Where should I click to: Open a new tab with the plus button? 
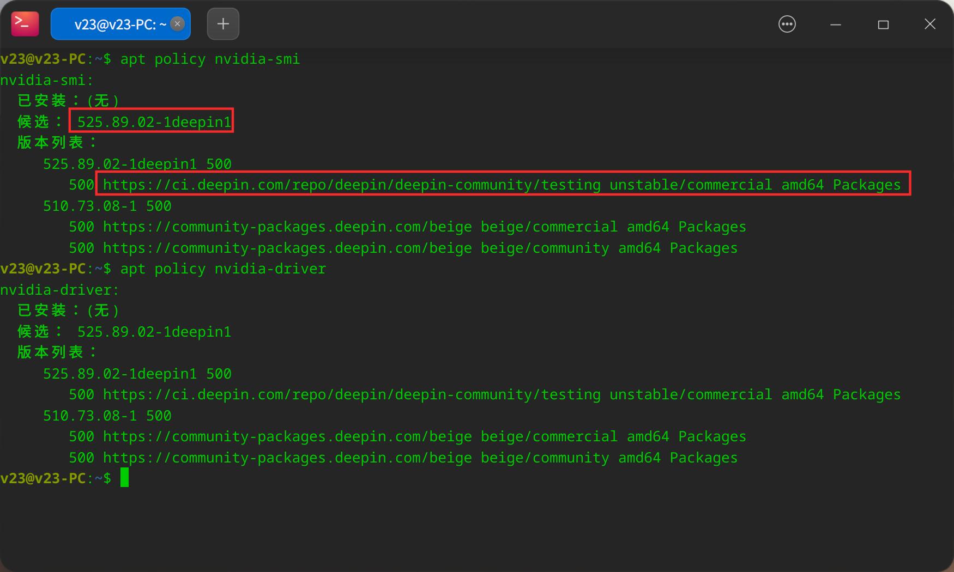[222, 24]
